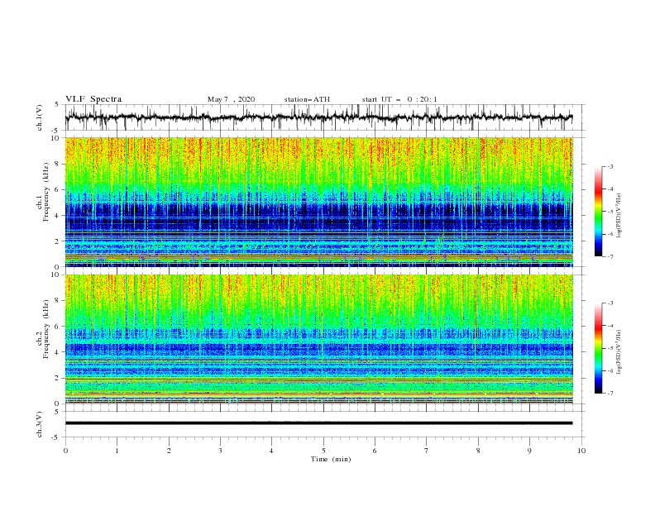This screenshot has width=655, height=506.
Task: Click the '-5' label on ch.2 colorbar
Action: 610,348
